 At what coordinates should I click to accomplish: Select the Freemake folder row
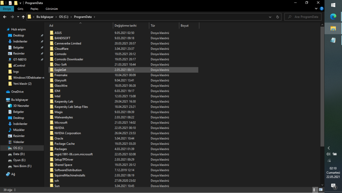point(123,75)
